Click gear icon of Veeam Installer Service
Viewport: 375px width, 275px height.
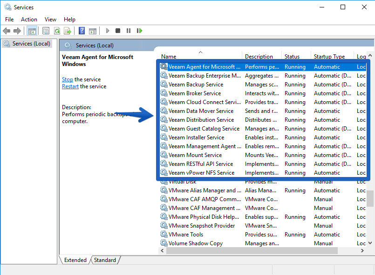[x=164, y=137]
